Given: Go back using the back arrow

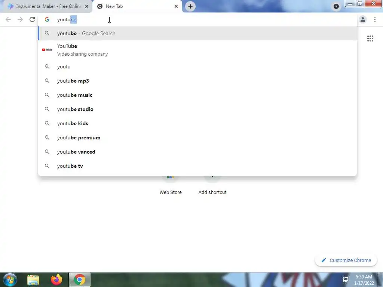Looking at the screenshot, I should [8, 19].
